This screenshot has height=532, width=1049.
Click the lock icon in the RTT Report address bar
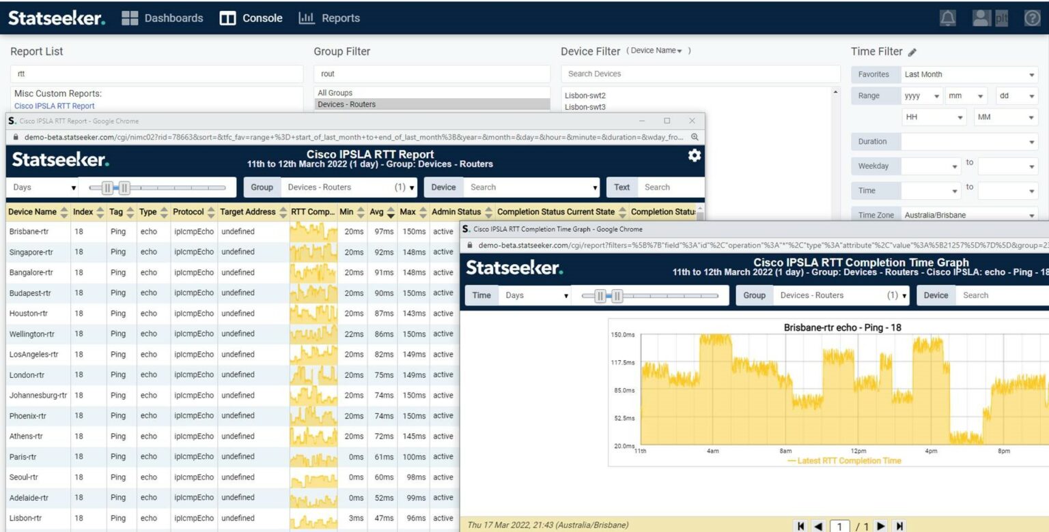pos(16,137)
